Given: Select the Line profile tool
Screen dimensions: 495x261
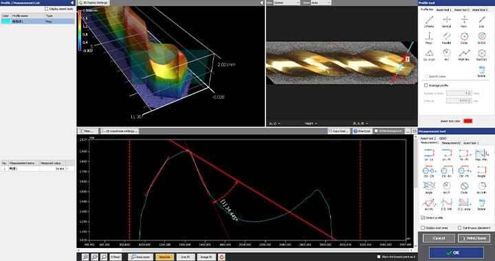Looking at the screenshot, I should [x=481, y=22].
